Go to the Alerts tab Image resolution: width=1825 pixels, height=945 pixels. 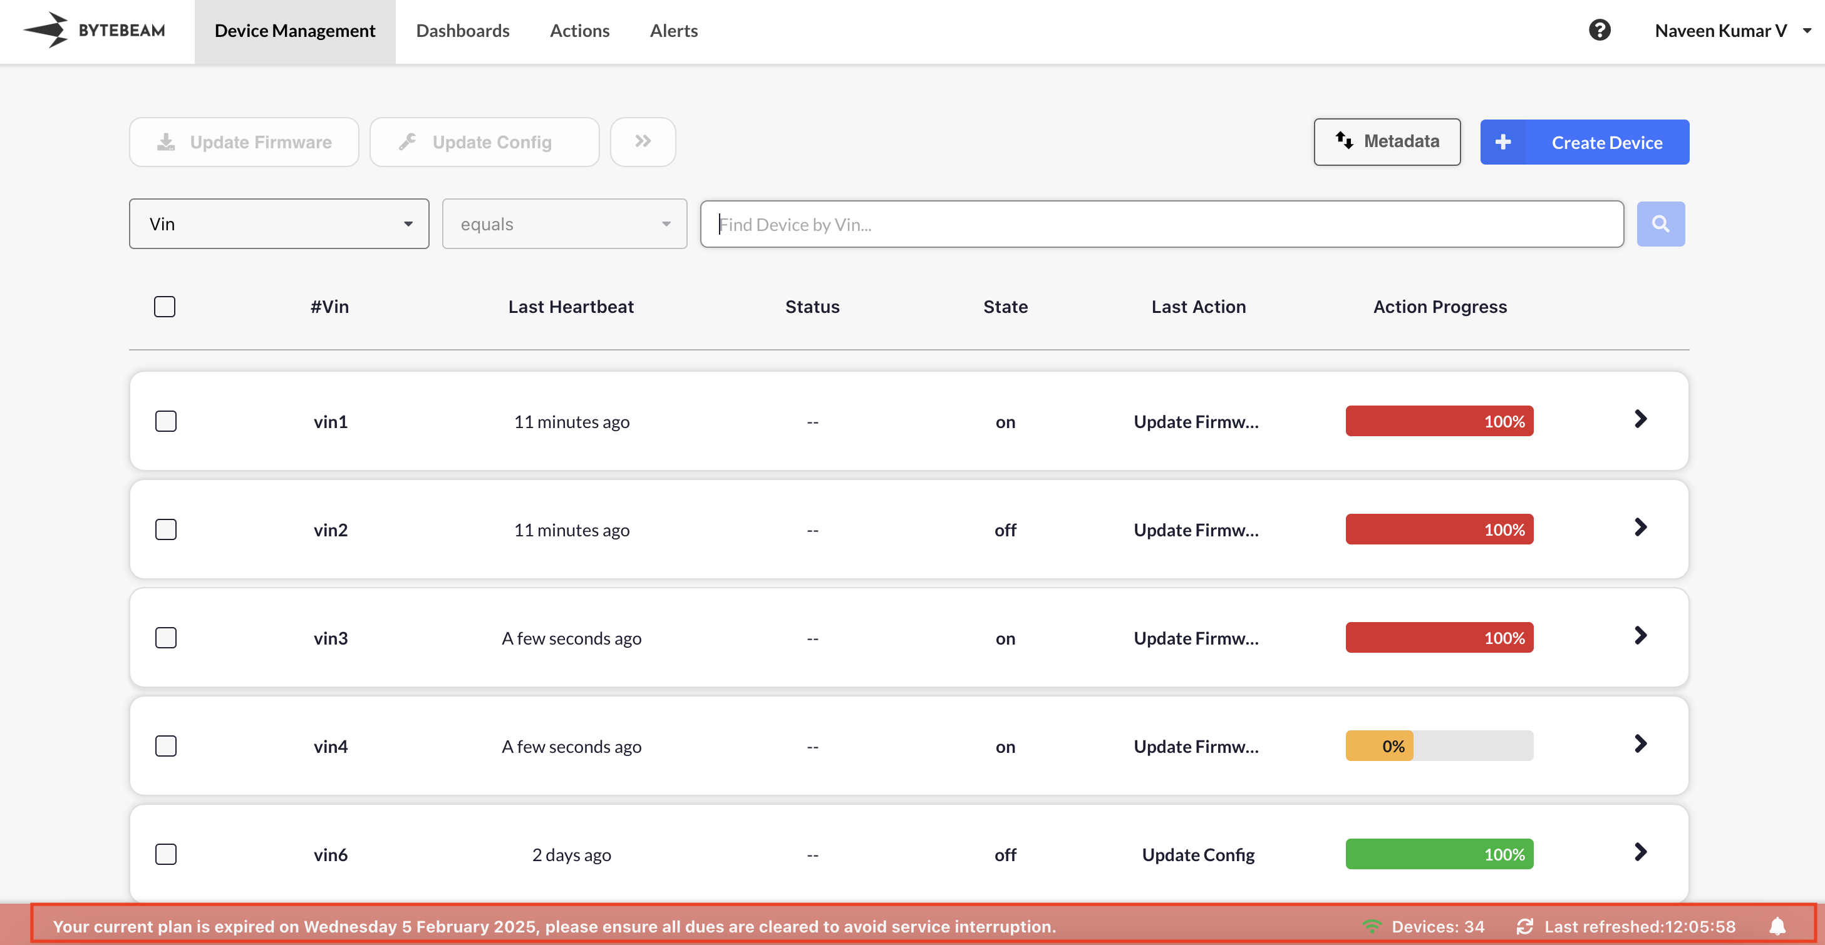pyautogui.click(x=673, y=31)
